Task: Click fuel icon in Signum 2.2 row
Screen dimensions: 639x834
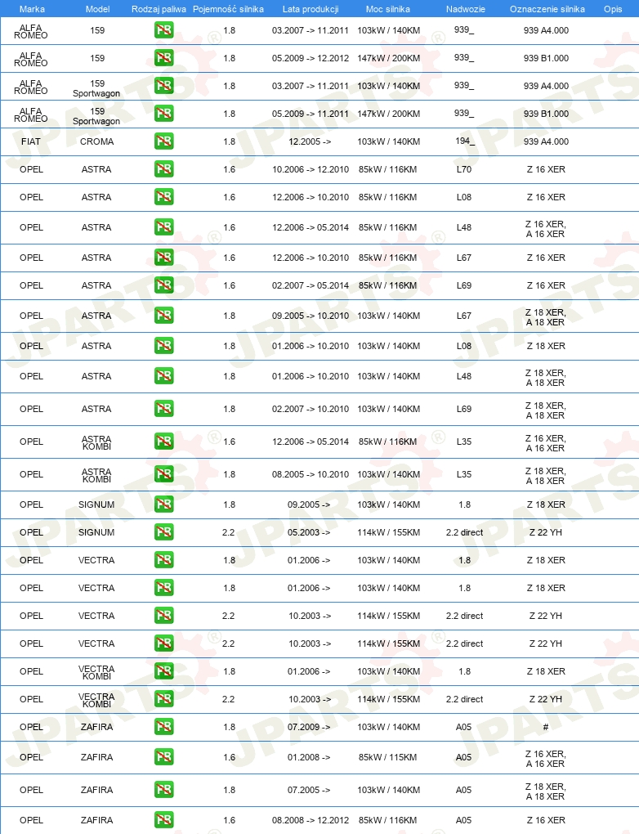Action: coord(163,532)
